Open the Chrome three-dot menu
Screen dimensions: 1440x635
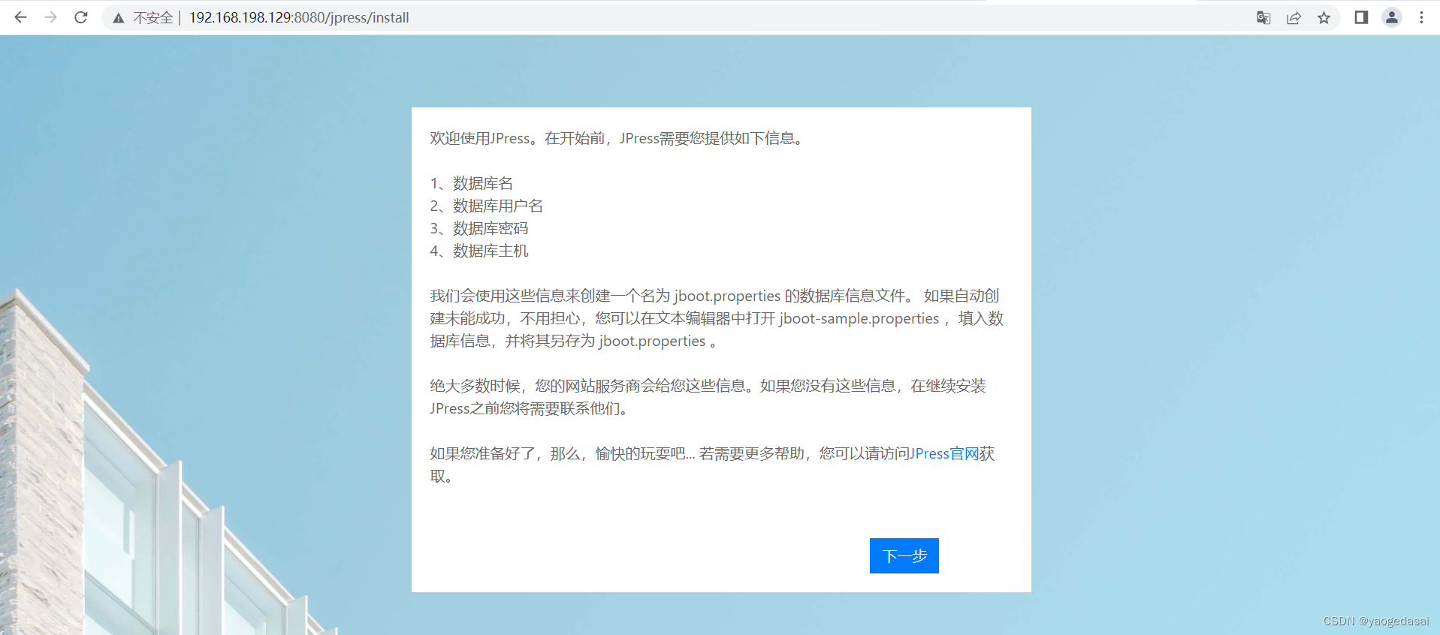(1421, 17)
